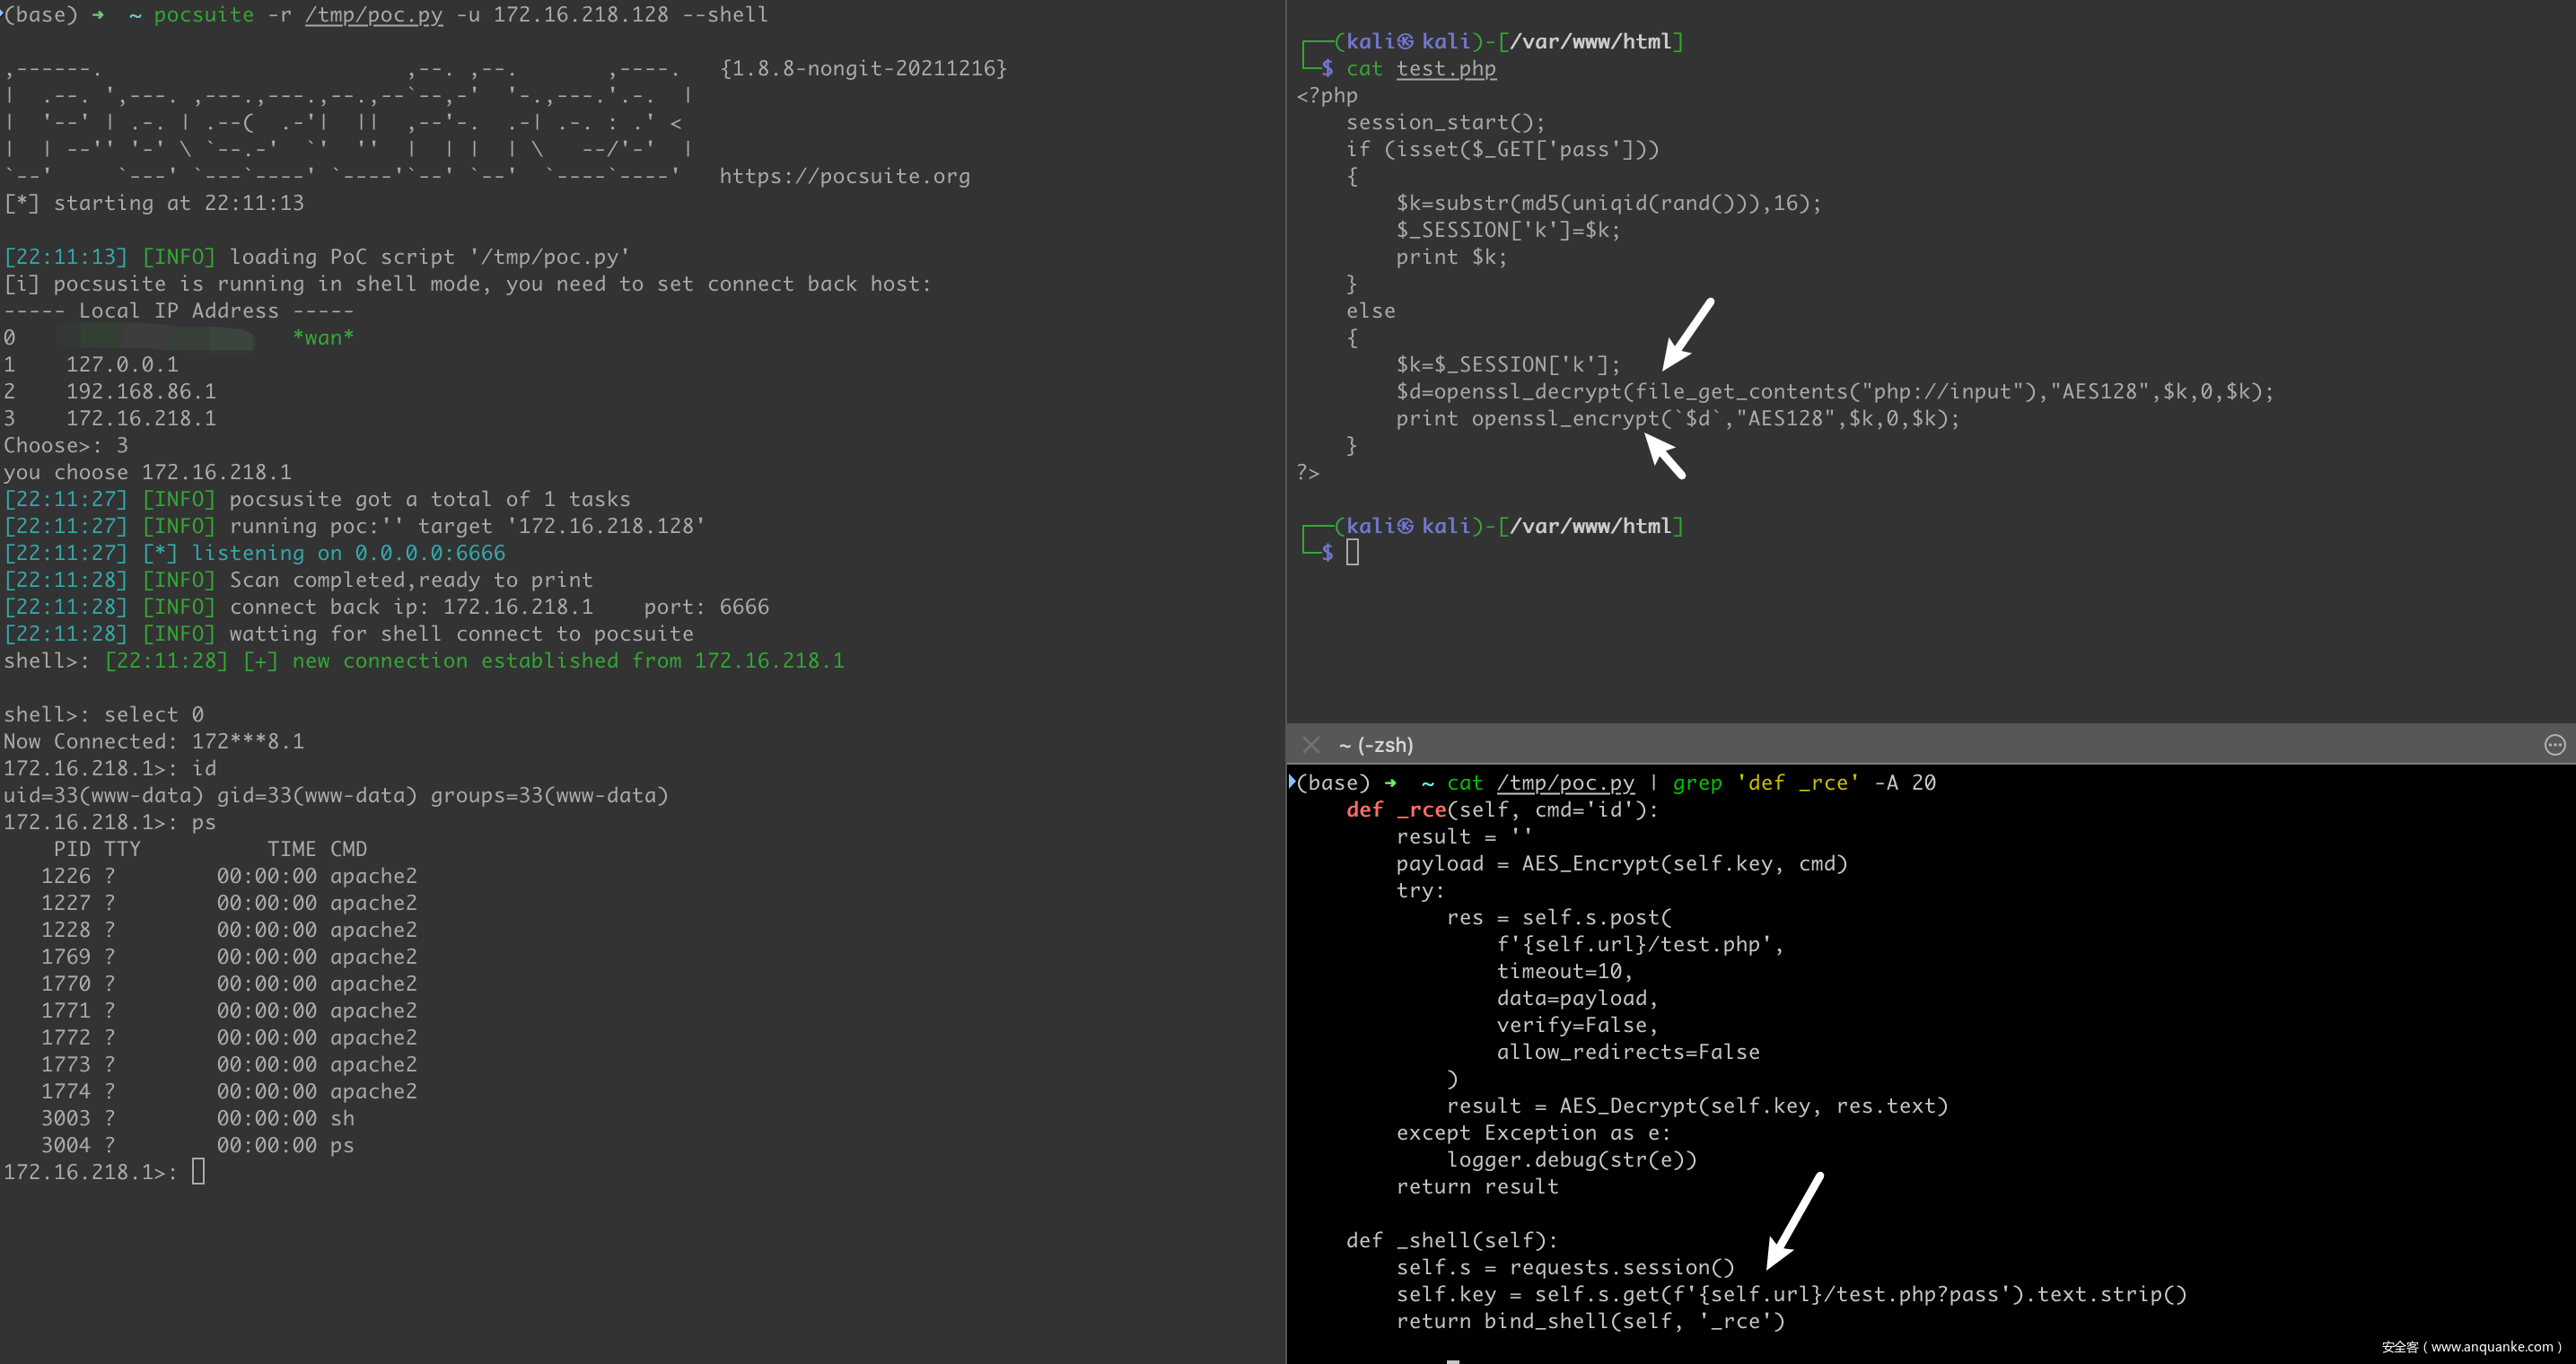Click underlined test.php filename after cat
The height and width of the screenshot is (1364, 2576).
1446,69
